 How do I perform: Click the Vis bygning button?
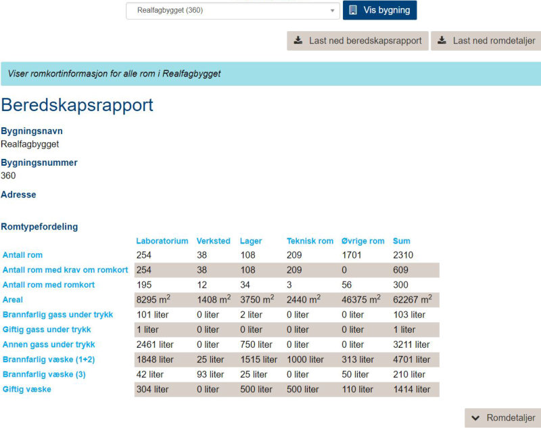coord(379,10)
